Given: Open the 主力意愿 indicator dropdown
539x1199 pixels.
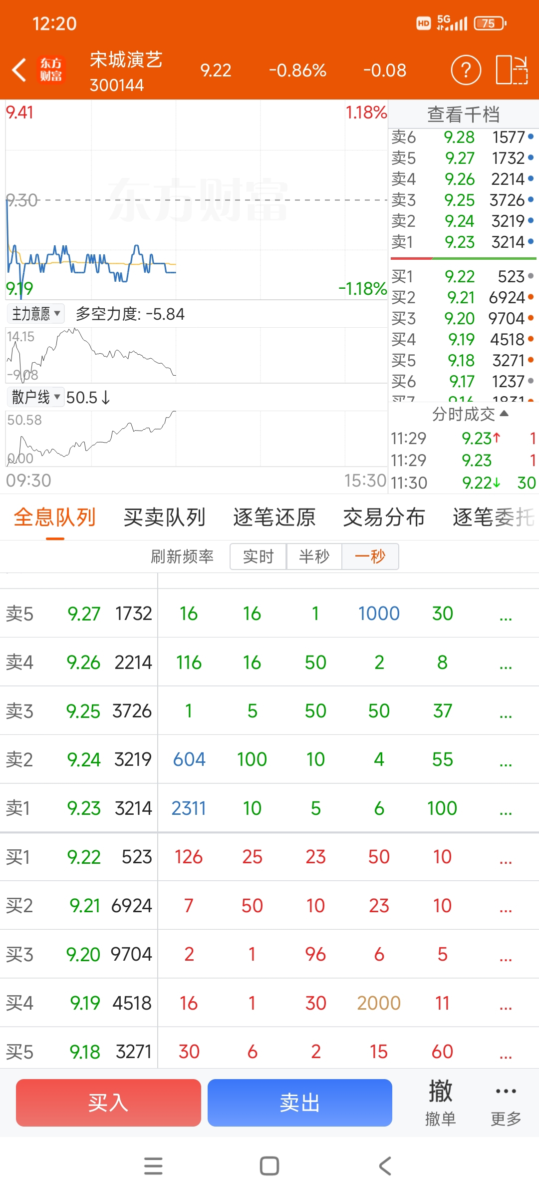Looking at the screenshot, I should click(35, 314).
